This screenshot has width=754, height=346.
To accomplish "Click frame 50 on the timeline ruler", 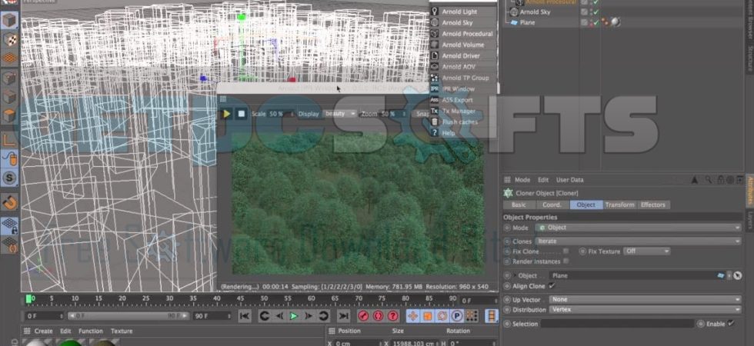I will (x=264, y=299).
